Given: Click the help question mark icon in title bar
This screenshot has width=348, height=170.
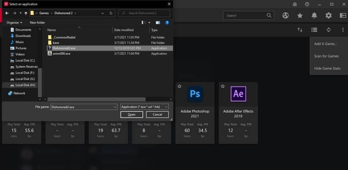Looking at the screenshot, I should 307,4.
